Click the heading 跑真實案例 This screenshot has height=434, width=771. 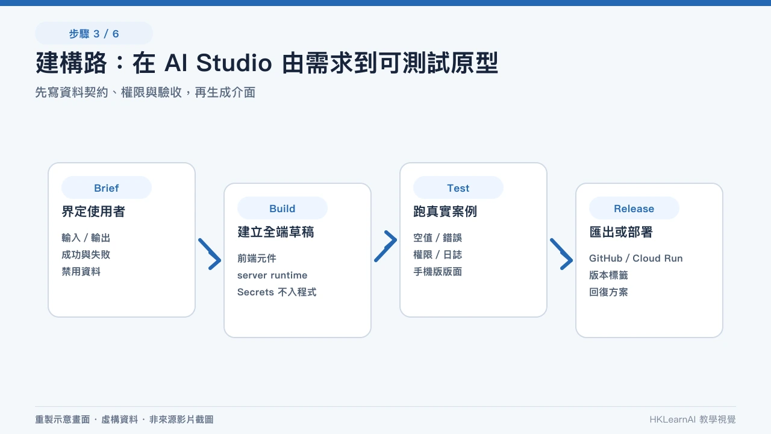tap(445, 212)
